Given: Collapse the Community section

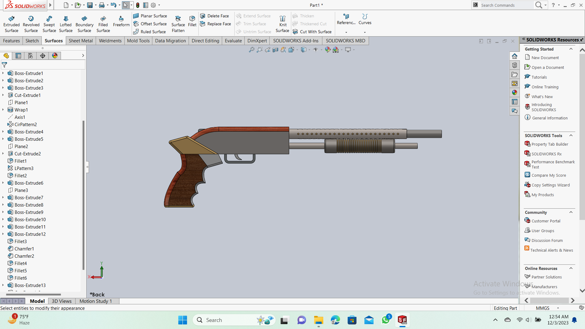Looking at the screenshot, I should pos(571,212).
